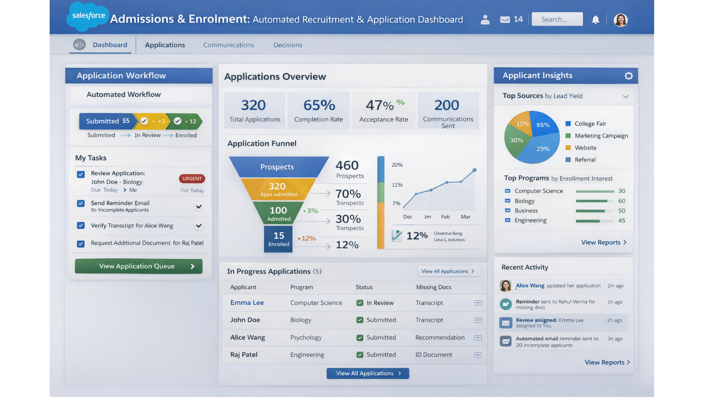Open the email icon beside Emma Lee's Transcript

pos(478,303)
